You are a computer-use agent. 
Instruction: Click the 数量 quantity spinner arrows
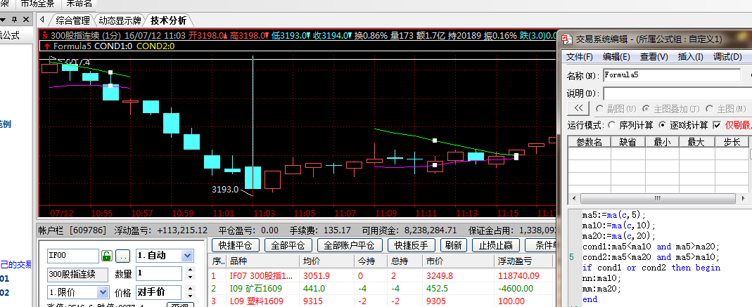coord(189,274)
